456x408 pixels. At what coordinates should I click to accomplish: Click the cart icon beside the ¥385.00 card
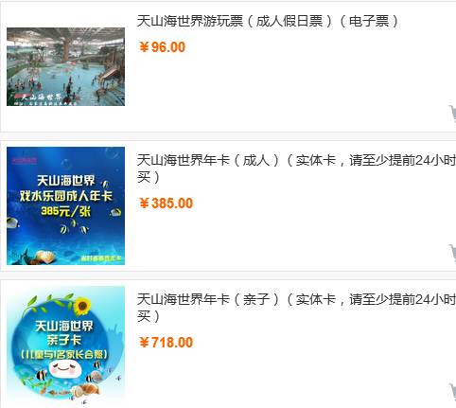(x=452, y=253)
